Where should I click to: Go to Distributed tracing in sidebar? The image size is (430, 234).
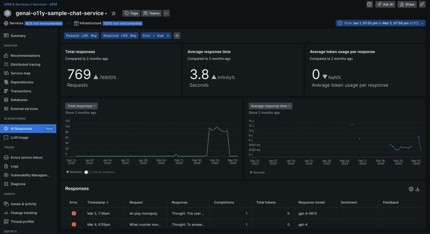point(25,64)
